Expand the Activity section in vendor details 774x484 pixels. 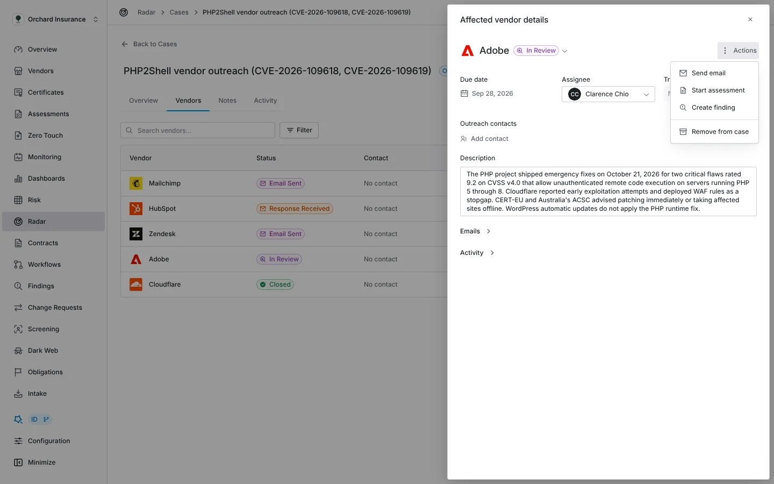pos(477,253)
